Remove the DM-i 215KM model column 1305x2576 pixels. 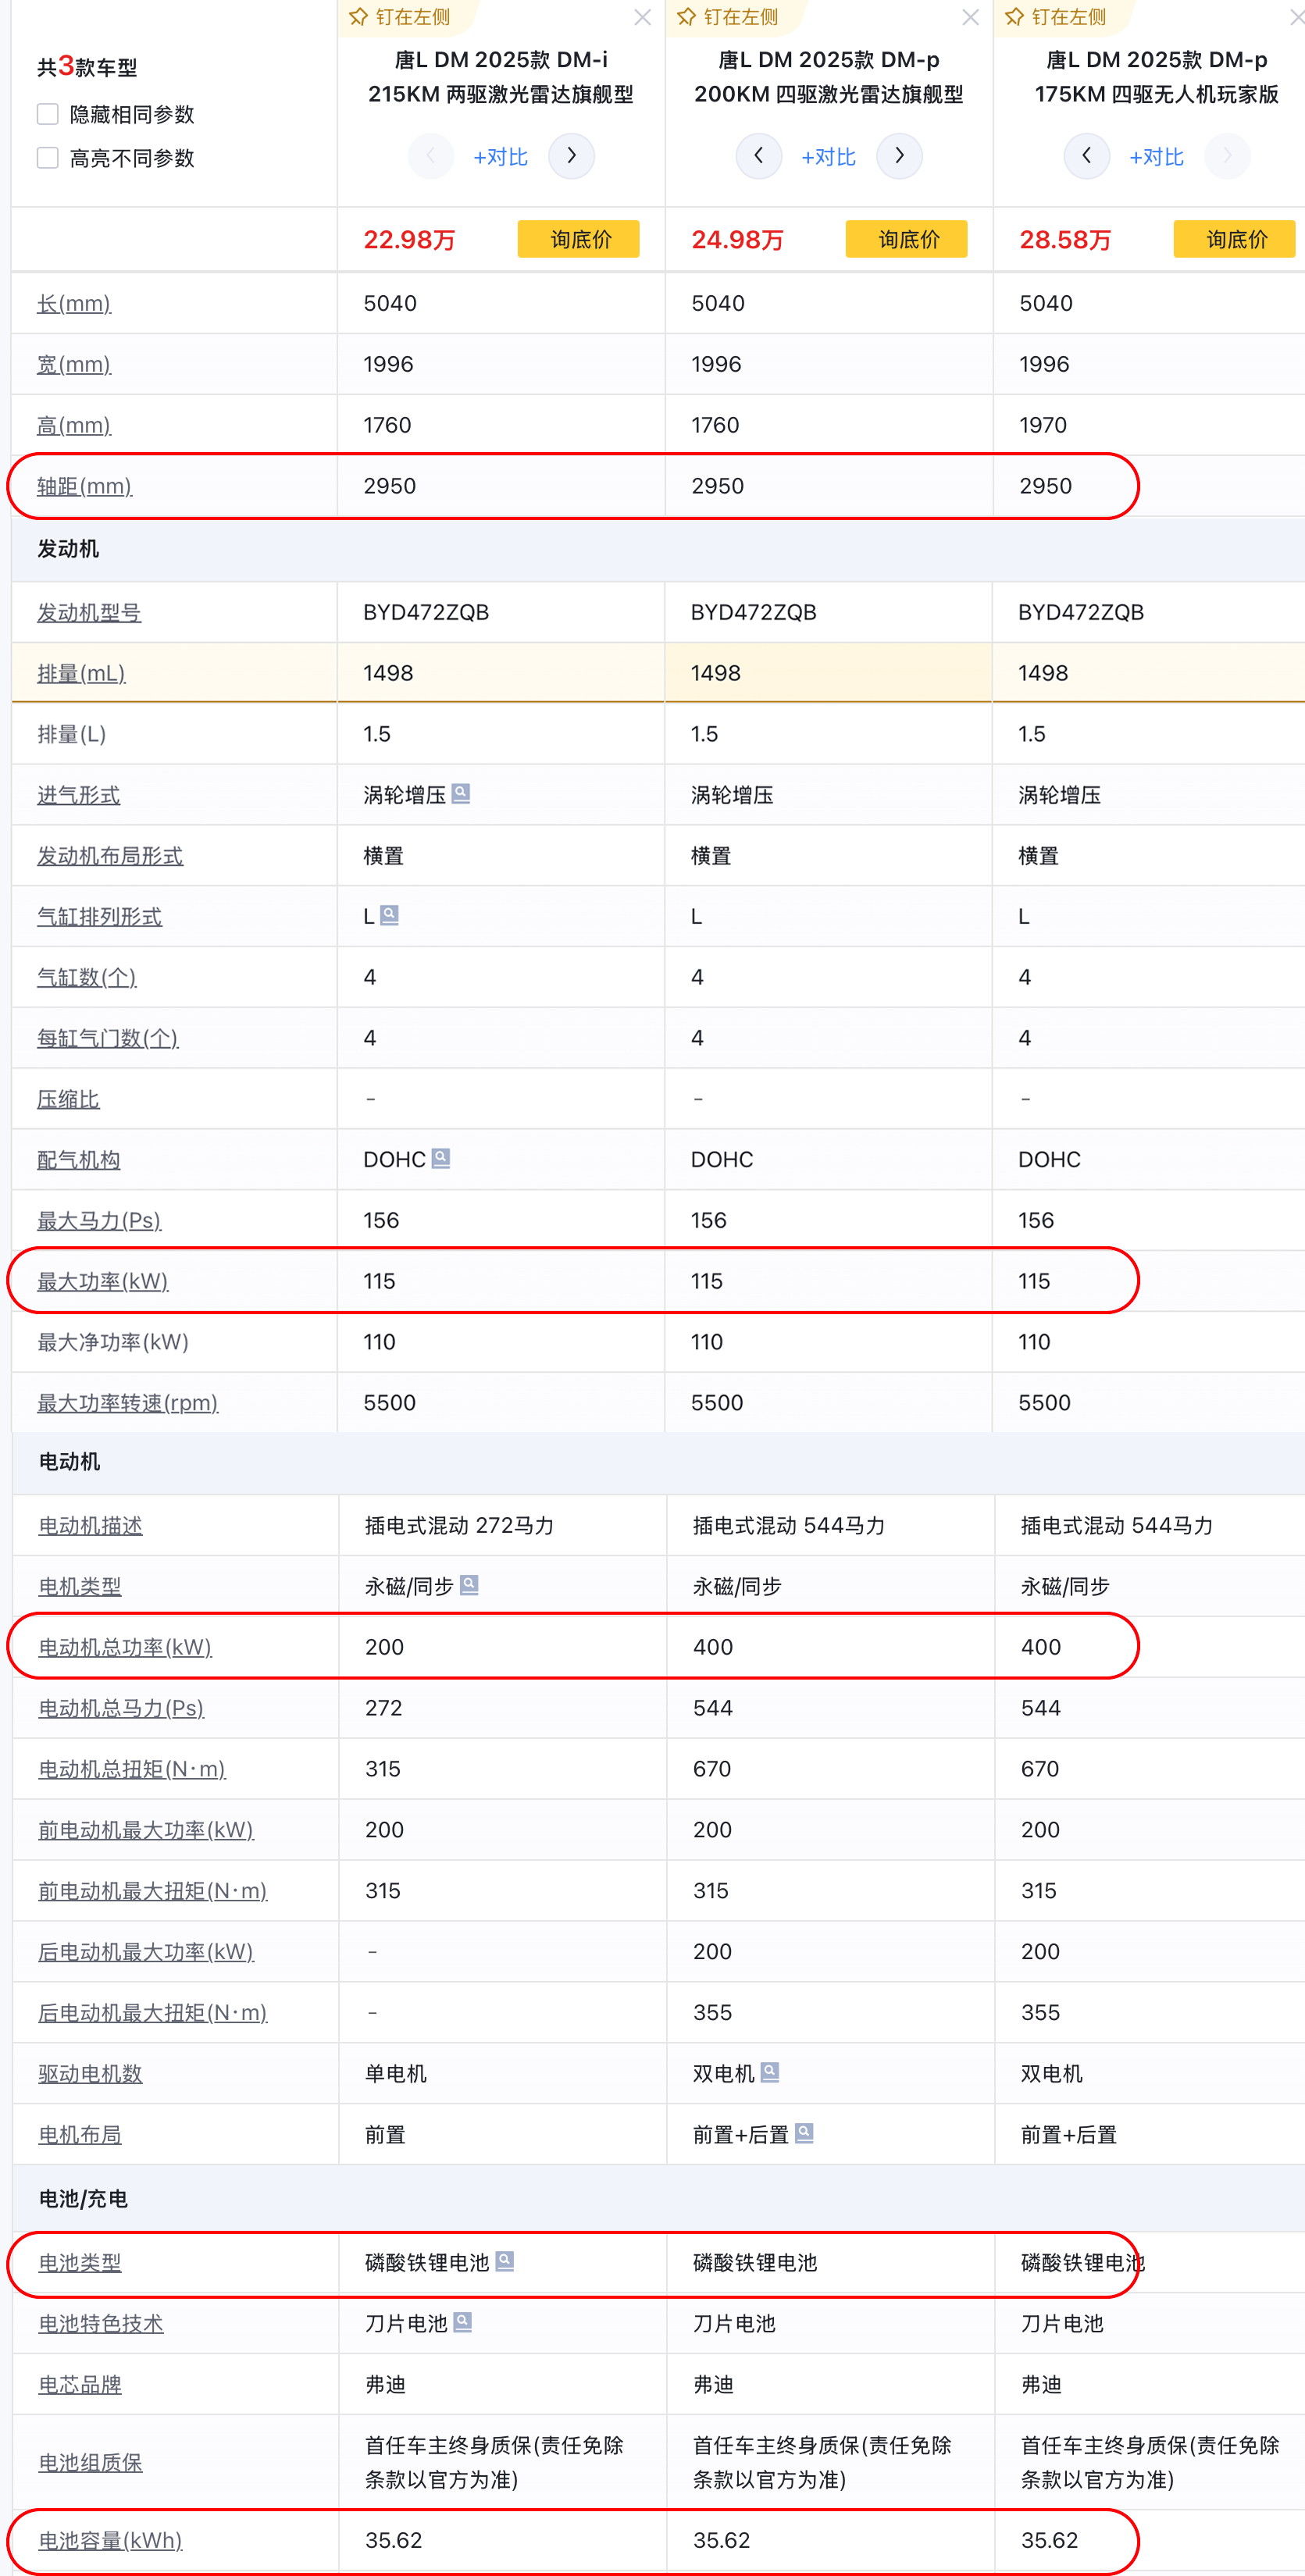[x=643, y=17]
